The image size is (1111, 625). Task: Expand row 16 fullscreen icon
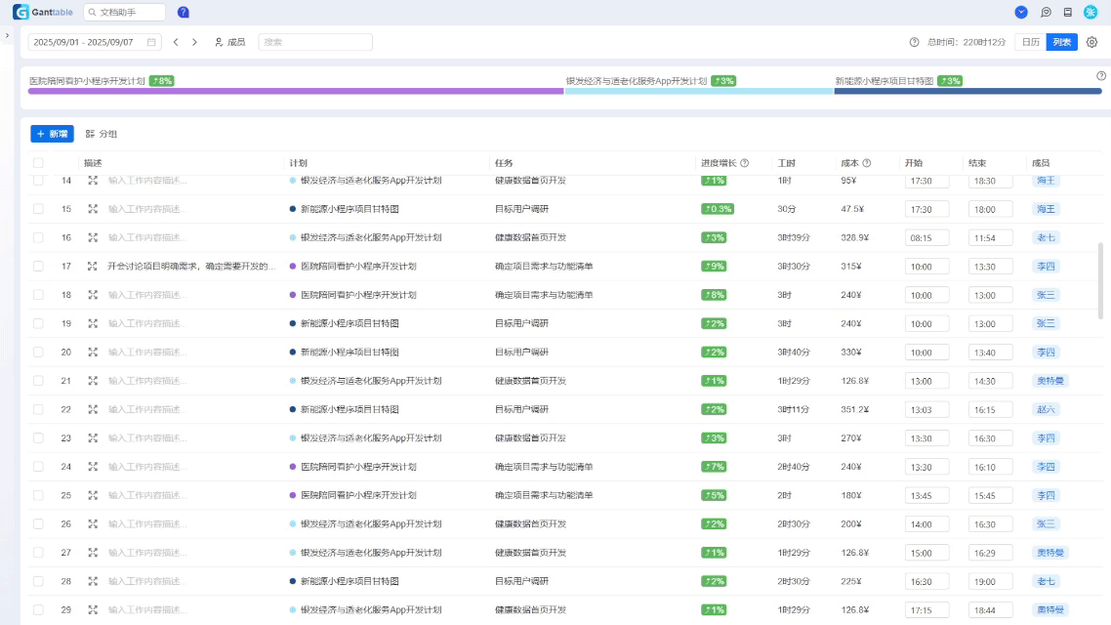pos(93,237)
